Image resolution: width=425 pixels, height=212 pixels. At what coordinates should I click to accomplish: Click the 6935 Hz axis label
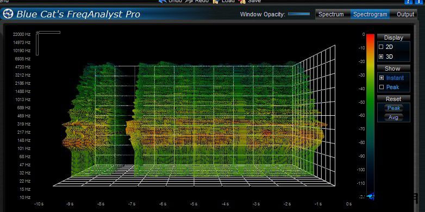22,59
